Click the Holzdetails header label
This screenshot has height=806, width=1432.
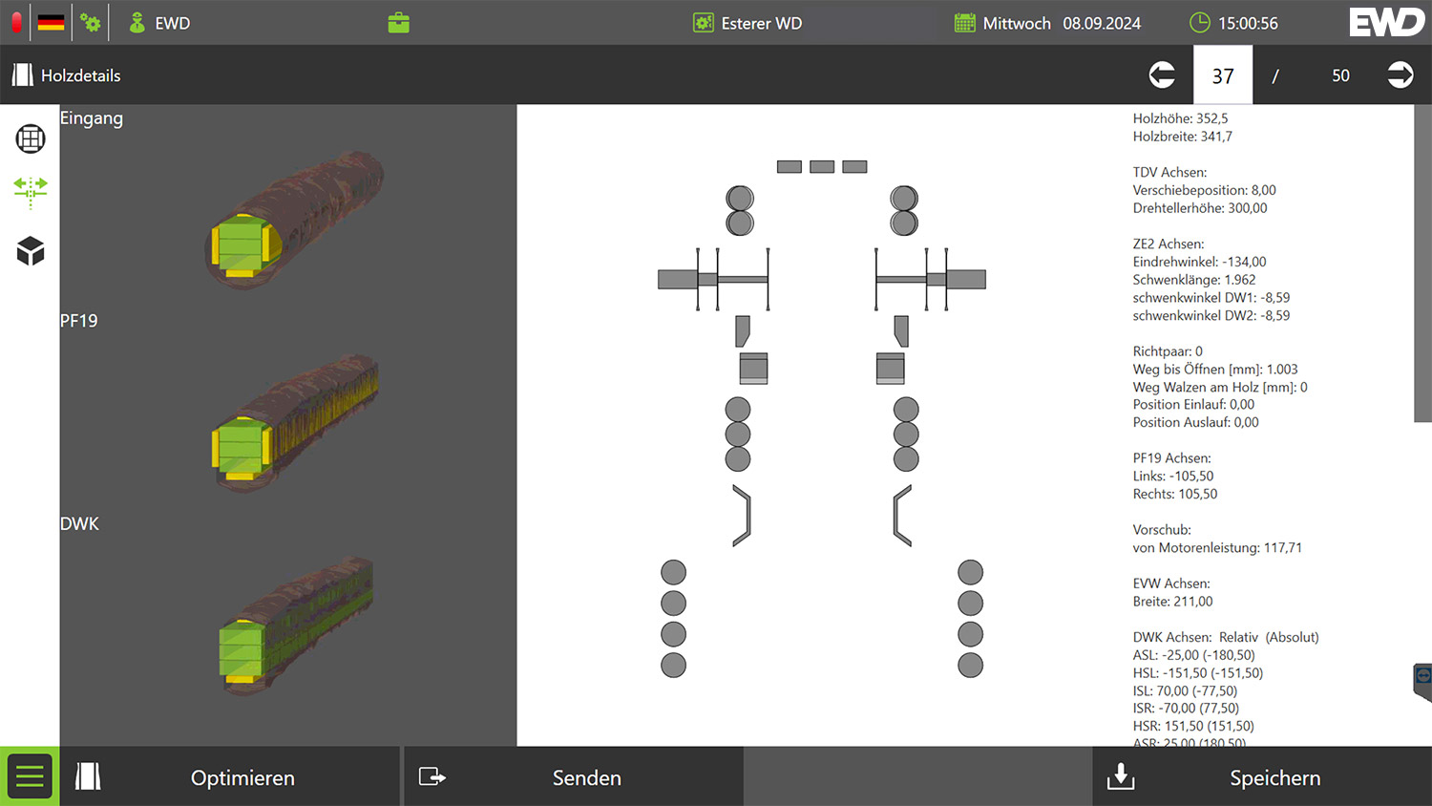(80, 75)
